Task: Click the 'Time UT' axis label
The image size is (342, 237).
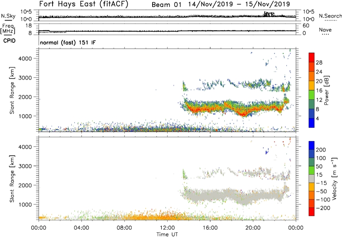Action: click(x=167, y=234)
